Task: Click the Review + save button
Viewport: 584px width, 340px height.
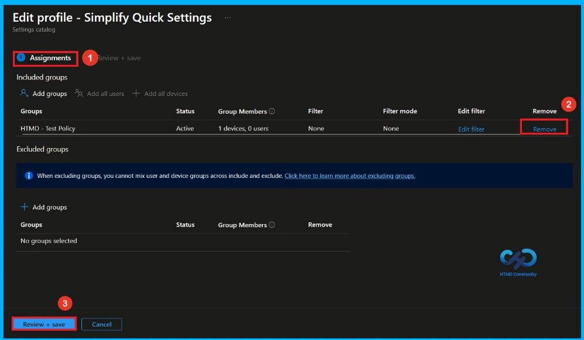Action: (x=44, y=324)
